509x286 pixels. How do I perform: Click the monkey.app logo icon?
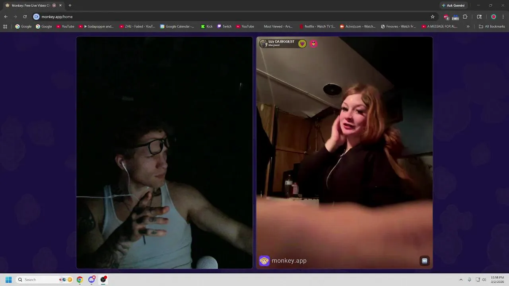click(264, 261)
